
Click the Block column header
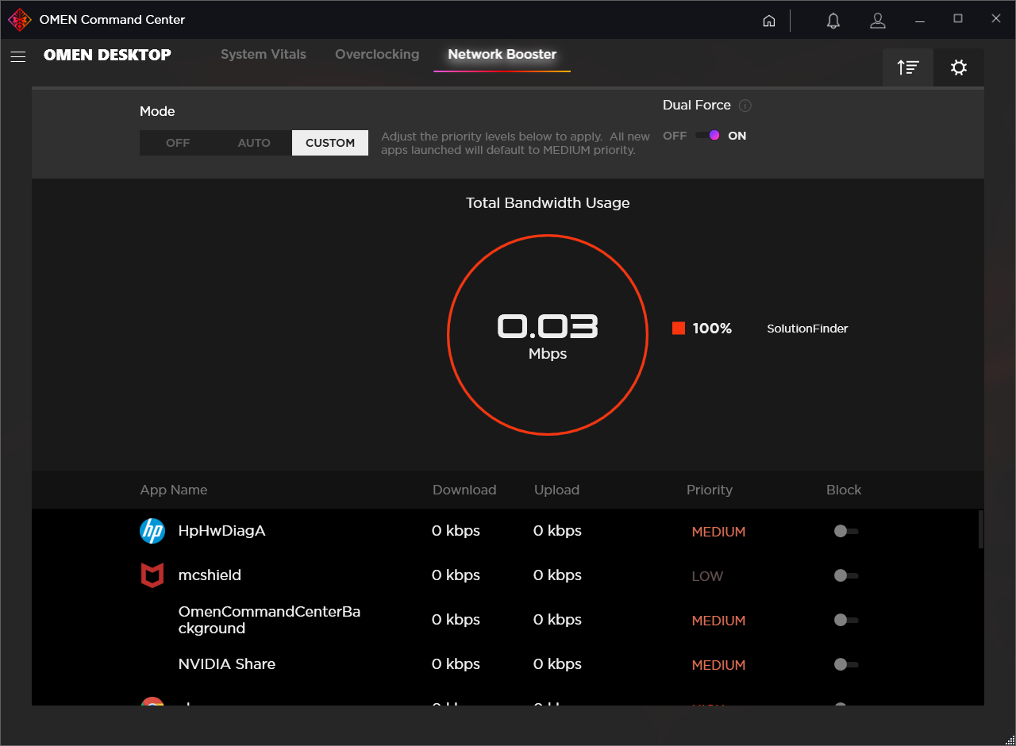click(844, 490)
